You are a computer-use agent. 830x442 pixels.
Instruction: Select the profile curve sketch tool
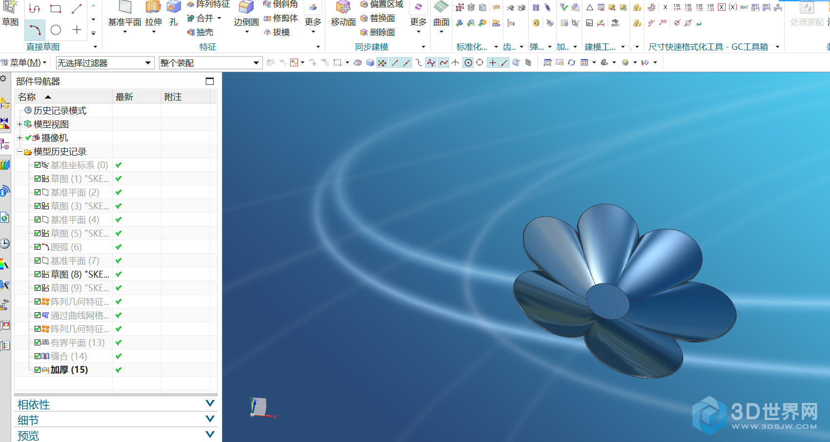pyautogui.click(x=35, y=8)
